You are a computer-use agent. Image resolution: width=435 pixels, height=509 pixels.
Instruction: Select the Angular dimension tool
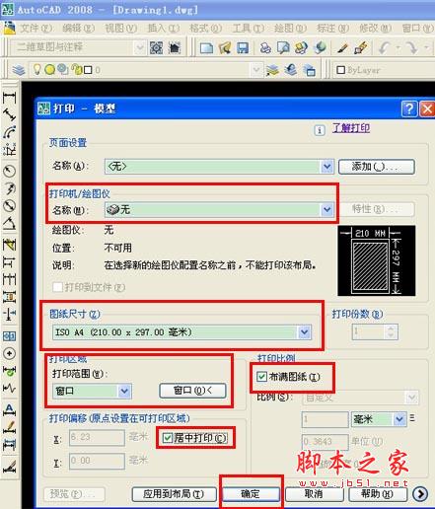pos(9,224)
